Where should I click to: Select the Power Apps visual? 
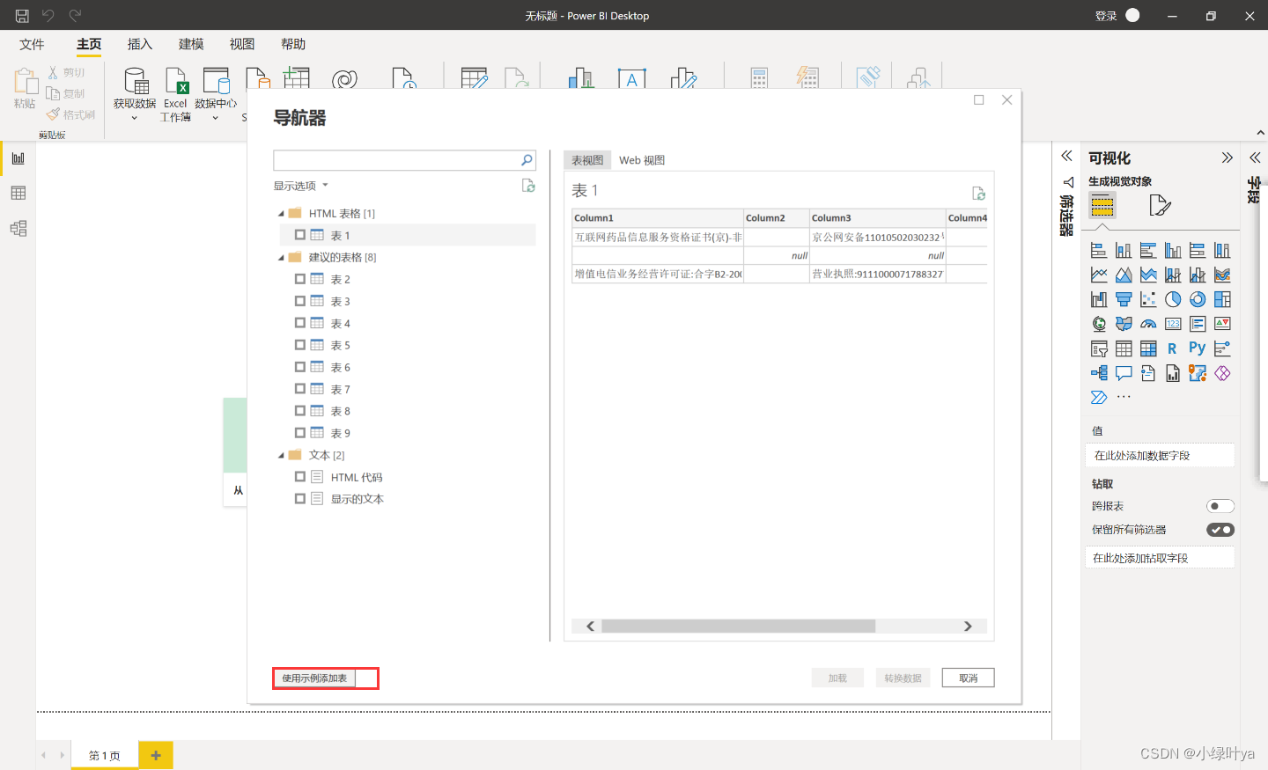(x=1222, y=374)
